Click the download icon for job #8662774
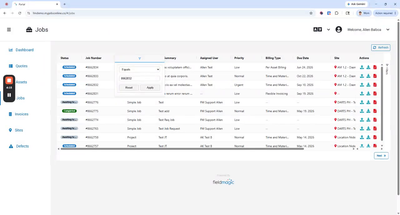400x215 pixels. tap(368, 120)
